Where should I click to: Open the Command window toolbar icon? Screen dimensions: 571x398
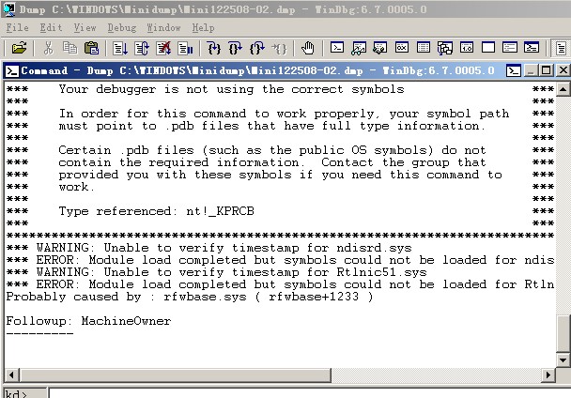point(337,48)
